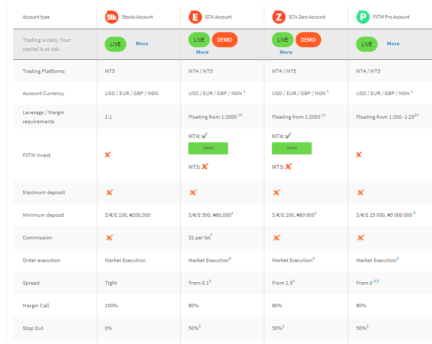This screenshot has width=432, height=344.
Task: Select the Margin Call row label
Action: pos(36,305)
